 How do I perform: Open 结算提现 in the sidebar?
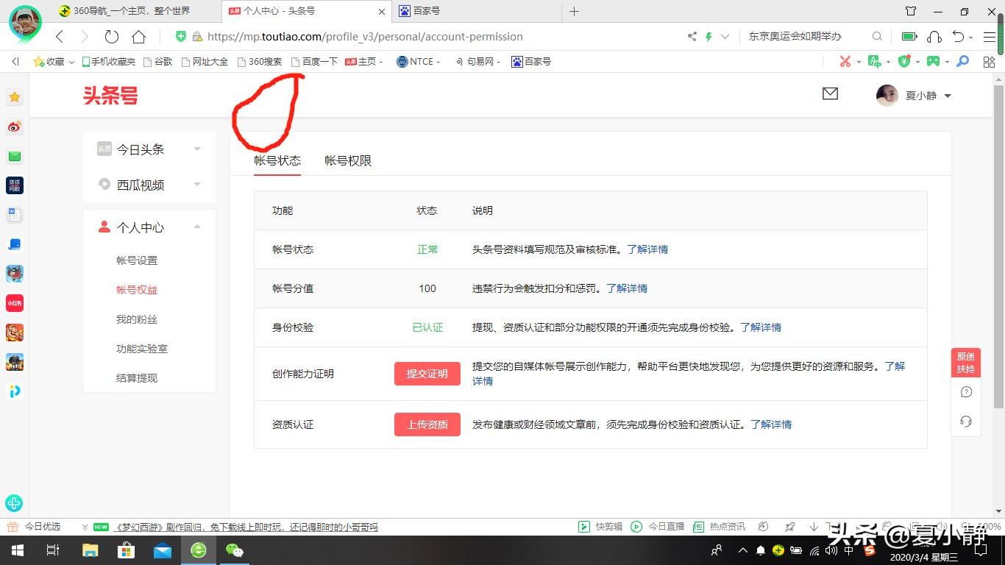pos(137,378)
